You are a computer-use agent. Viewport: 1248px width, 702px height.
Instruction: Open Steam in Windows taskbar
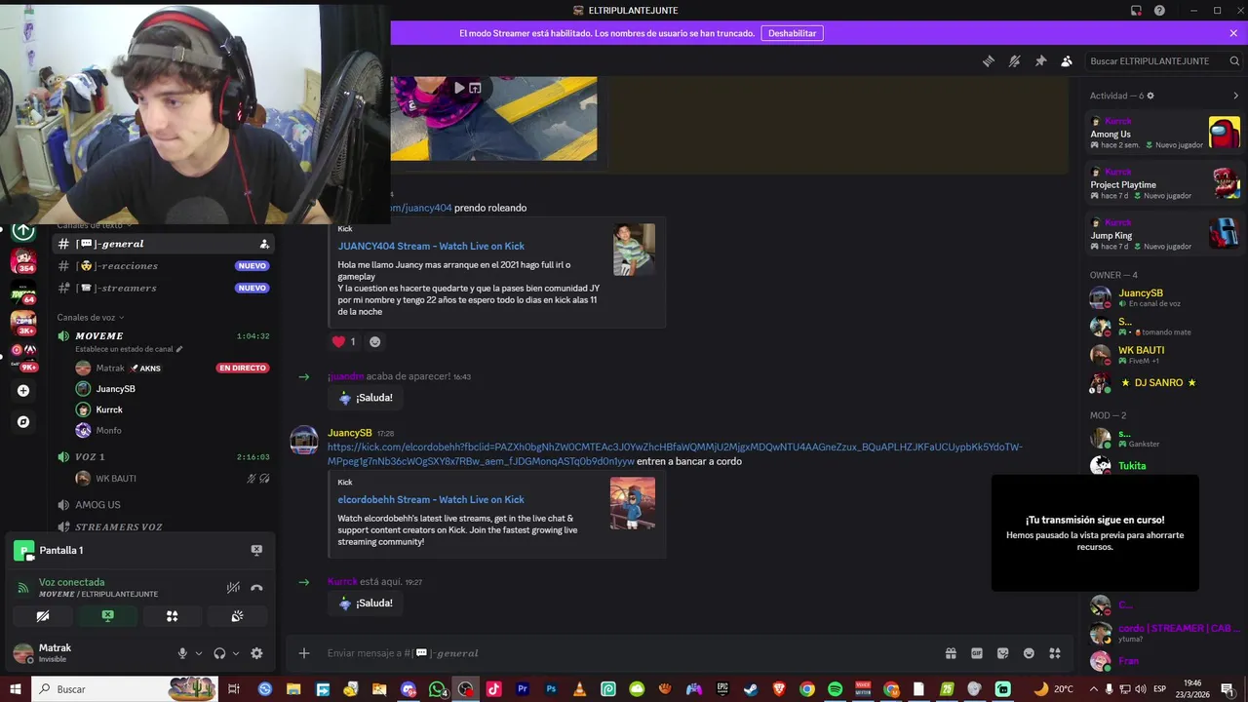(x=750, y=689)
